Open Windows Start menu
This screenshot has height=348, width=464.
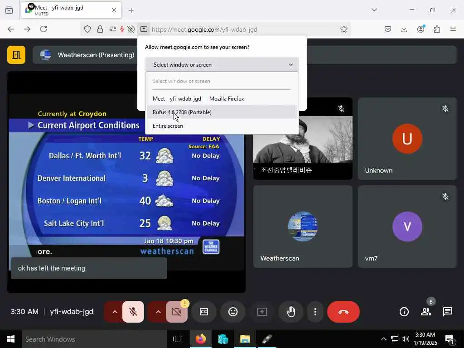(11, 339)
